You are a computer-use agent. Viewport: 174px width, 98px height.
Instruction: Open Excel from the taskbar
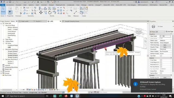[60, 96]
